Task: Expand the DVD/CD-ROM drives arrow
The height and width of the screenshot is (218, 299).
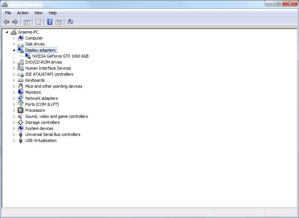Action: [14, 62]
